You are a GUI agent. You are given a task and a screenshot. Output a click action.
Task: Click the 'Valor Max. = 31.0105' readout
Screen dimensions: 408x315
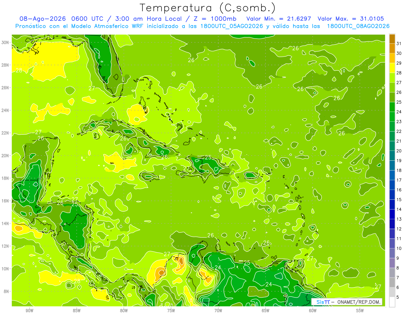(351, 19)
